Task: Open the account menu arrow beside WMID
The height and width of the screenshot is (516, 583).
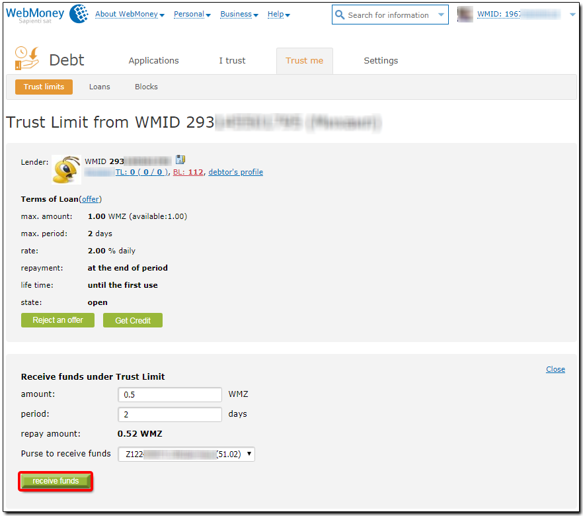Action: point(572,15)
